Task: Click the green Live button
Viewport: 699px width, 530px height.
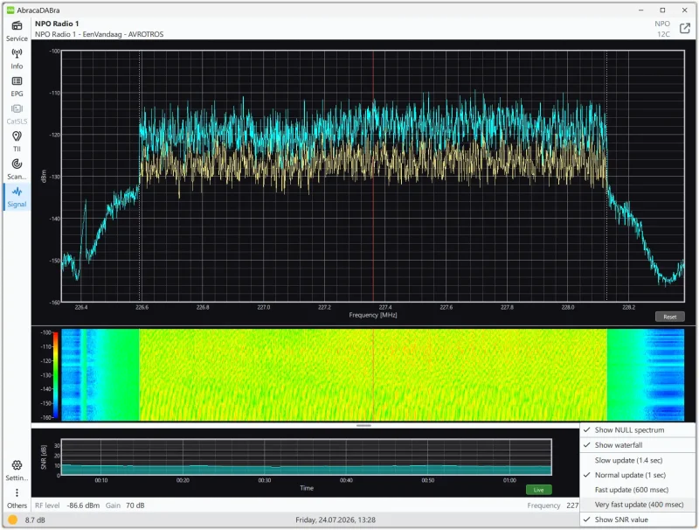Action: [x=538, y=490]
